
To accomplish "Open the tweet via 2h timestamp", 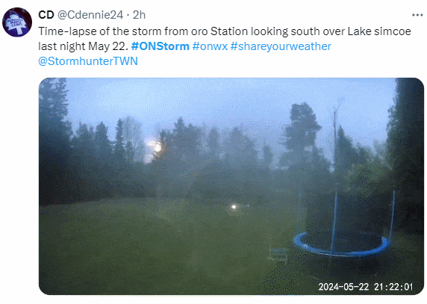I will point(139,15).
